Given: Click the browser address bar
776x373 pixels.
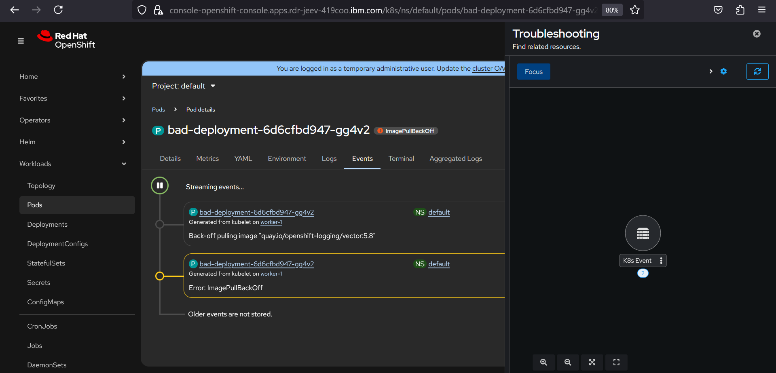Looking at the screenshot, I should point(380,10).
